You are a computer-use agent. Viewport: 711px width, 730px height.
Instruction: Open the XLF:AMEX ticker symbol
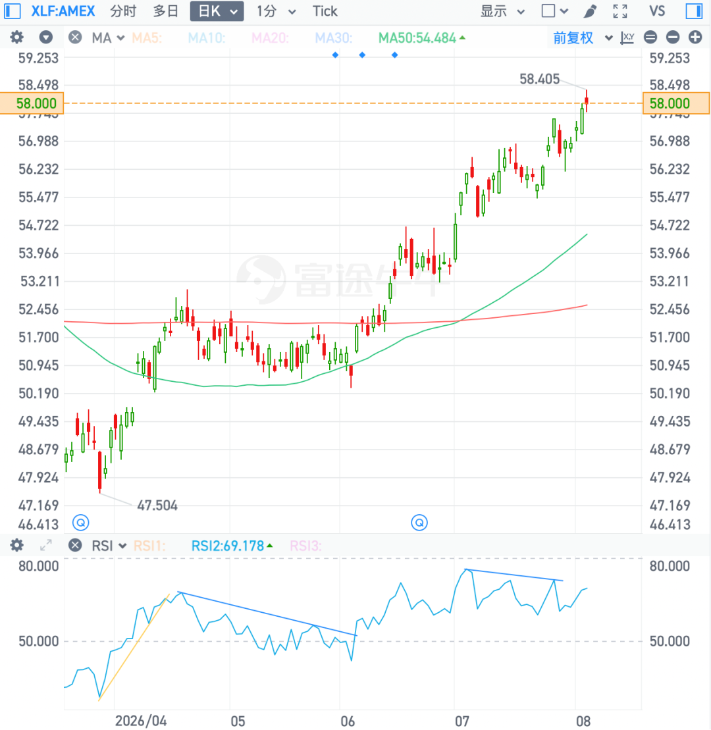(x=63, y=11)
